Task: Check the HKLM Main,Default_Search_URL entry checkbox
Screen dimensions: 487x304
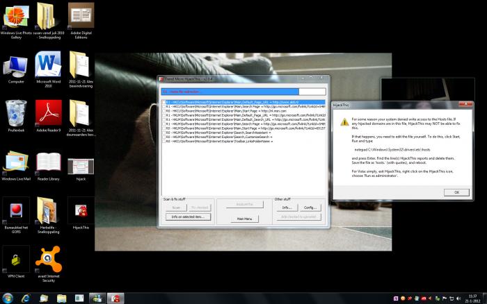Action: [x=163, y=119]
